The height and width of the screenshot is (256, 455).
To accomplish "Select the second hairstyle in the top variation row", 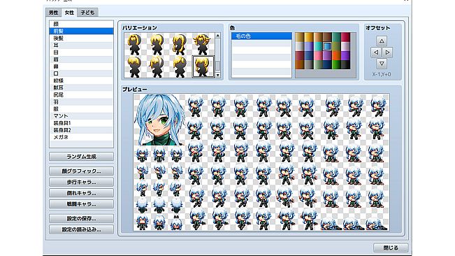I will coord(157,44).
